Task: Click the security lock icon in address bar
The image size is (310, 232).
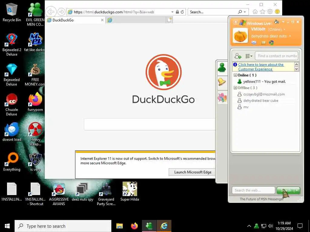Action: (177, 12)
